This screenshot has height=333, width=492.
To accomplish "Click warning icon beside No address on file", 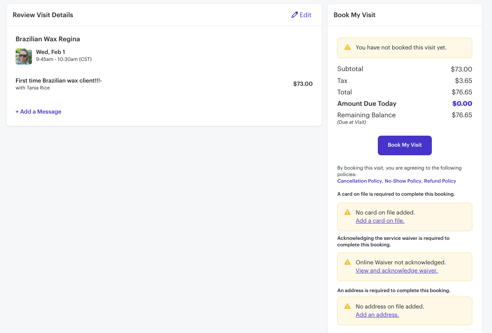I will (x=348, y=306).
